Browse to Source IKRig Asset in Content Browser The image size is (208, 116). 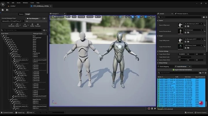click(x=188, y=26)
